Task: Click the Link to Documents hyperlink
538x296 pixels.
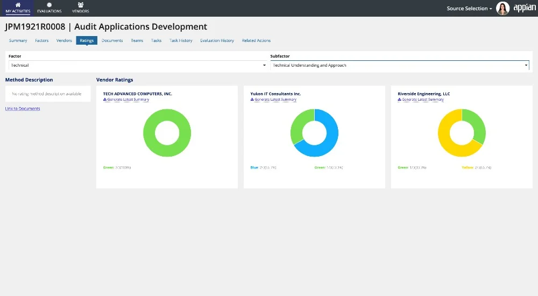Action: pyautogui.click(x=23, y=109)
